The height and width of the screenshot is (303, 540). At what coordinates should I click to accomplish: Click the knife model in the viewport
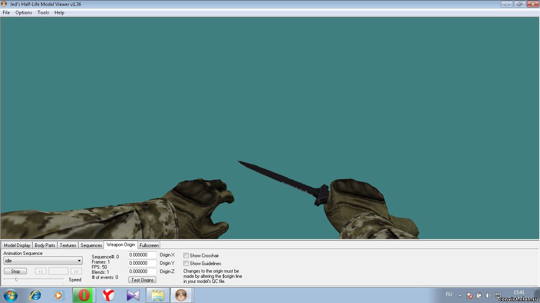283,183
